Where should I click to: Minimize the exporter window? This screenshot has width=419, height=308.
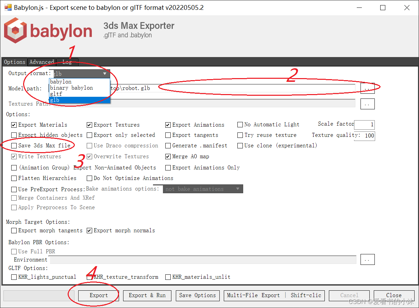(x=359, y=7)
